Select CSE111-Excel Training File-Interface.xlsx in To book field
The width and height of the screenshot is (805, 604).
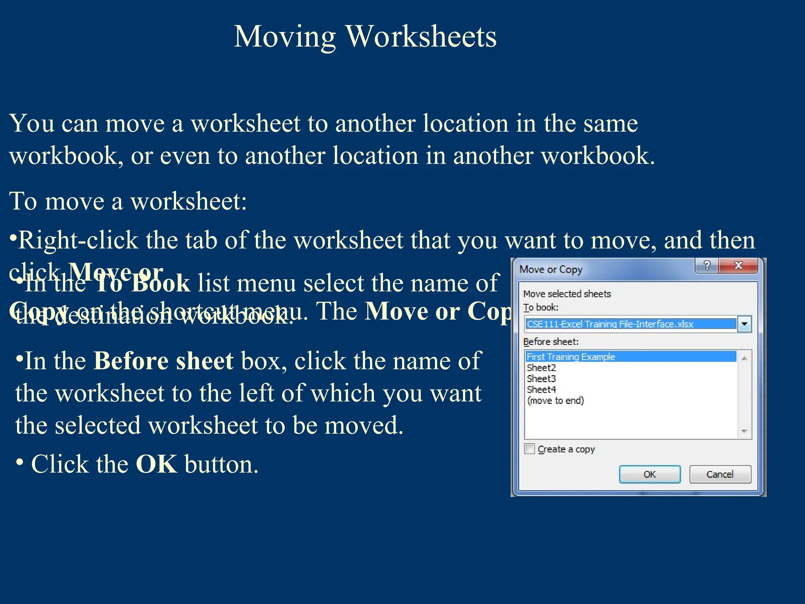point(630,324)
